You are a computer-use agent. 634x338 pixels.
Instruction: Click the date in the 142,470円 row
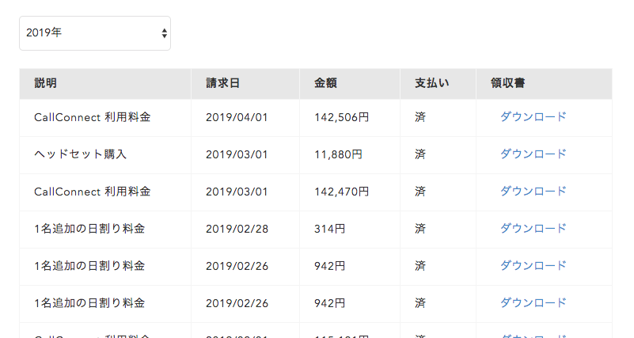click(237, 192)
